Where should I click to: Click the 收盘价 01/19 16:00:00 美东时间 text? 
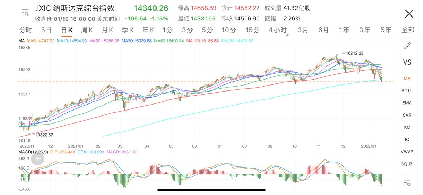78,19
